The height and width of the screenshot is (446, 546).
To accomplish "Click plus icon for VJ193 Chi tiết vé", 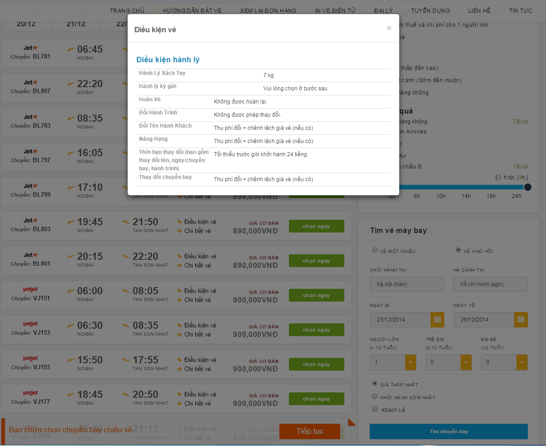I will point(179,369).
